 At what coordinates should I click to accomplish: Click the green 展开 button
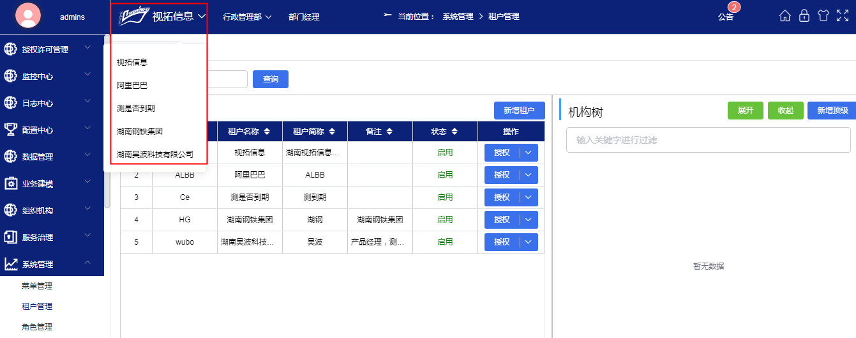pyautogui.click(x=745, y=111)
